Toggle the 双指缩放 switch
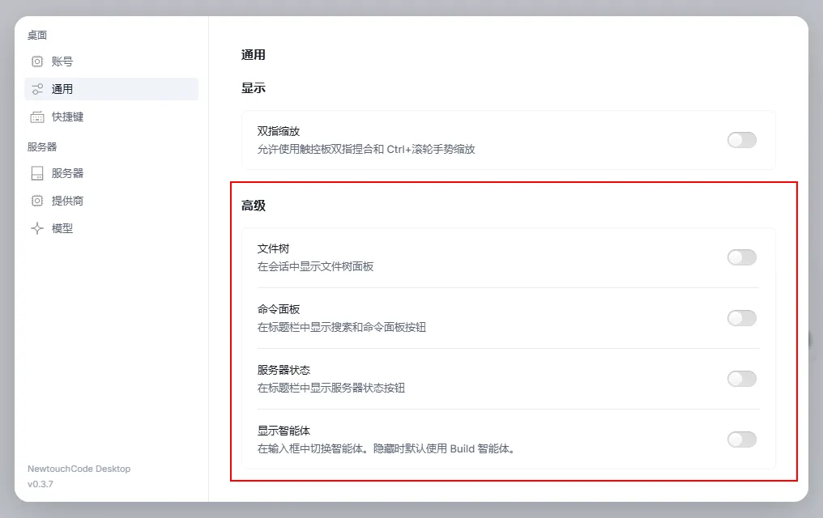 point(742,140)
